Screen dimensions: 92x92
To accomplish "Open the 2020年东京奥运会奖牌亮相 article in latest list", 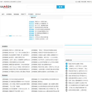I will click(42, 29).
